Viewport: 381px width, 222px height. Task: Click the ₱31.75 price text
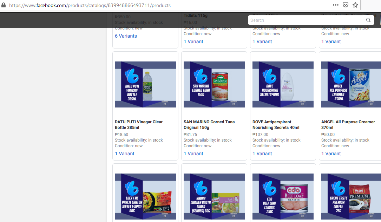(x=190, y=135)
